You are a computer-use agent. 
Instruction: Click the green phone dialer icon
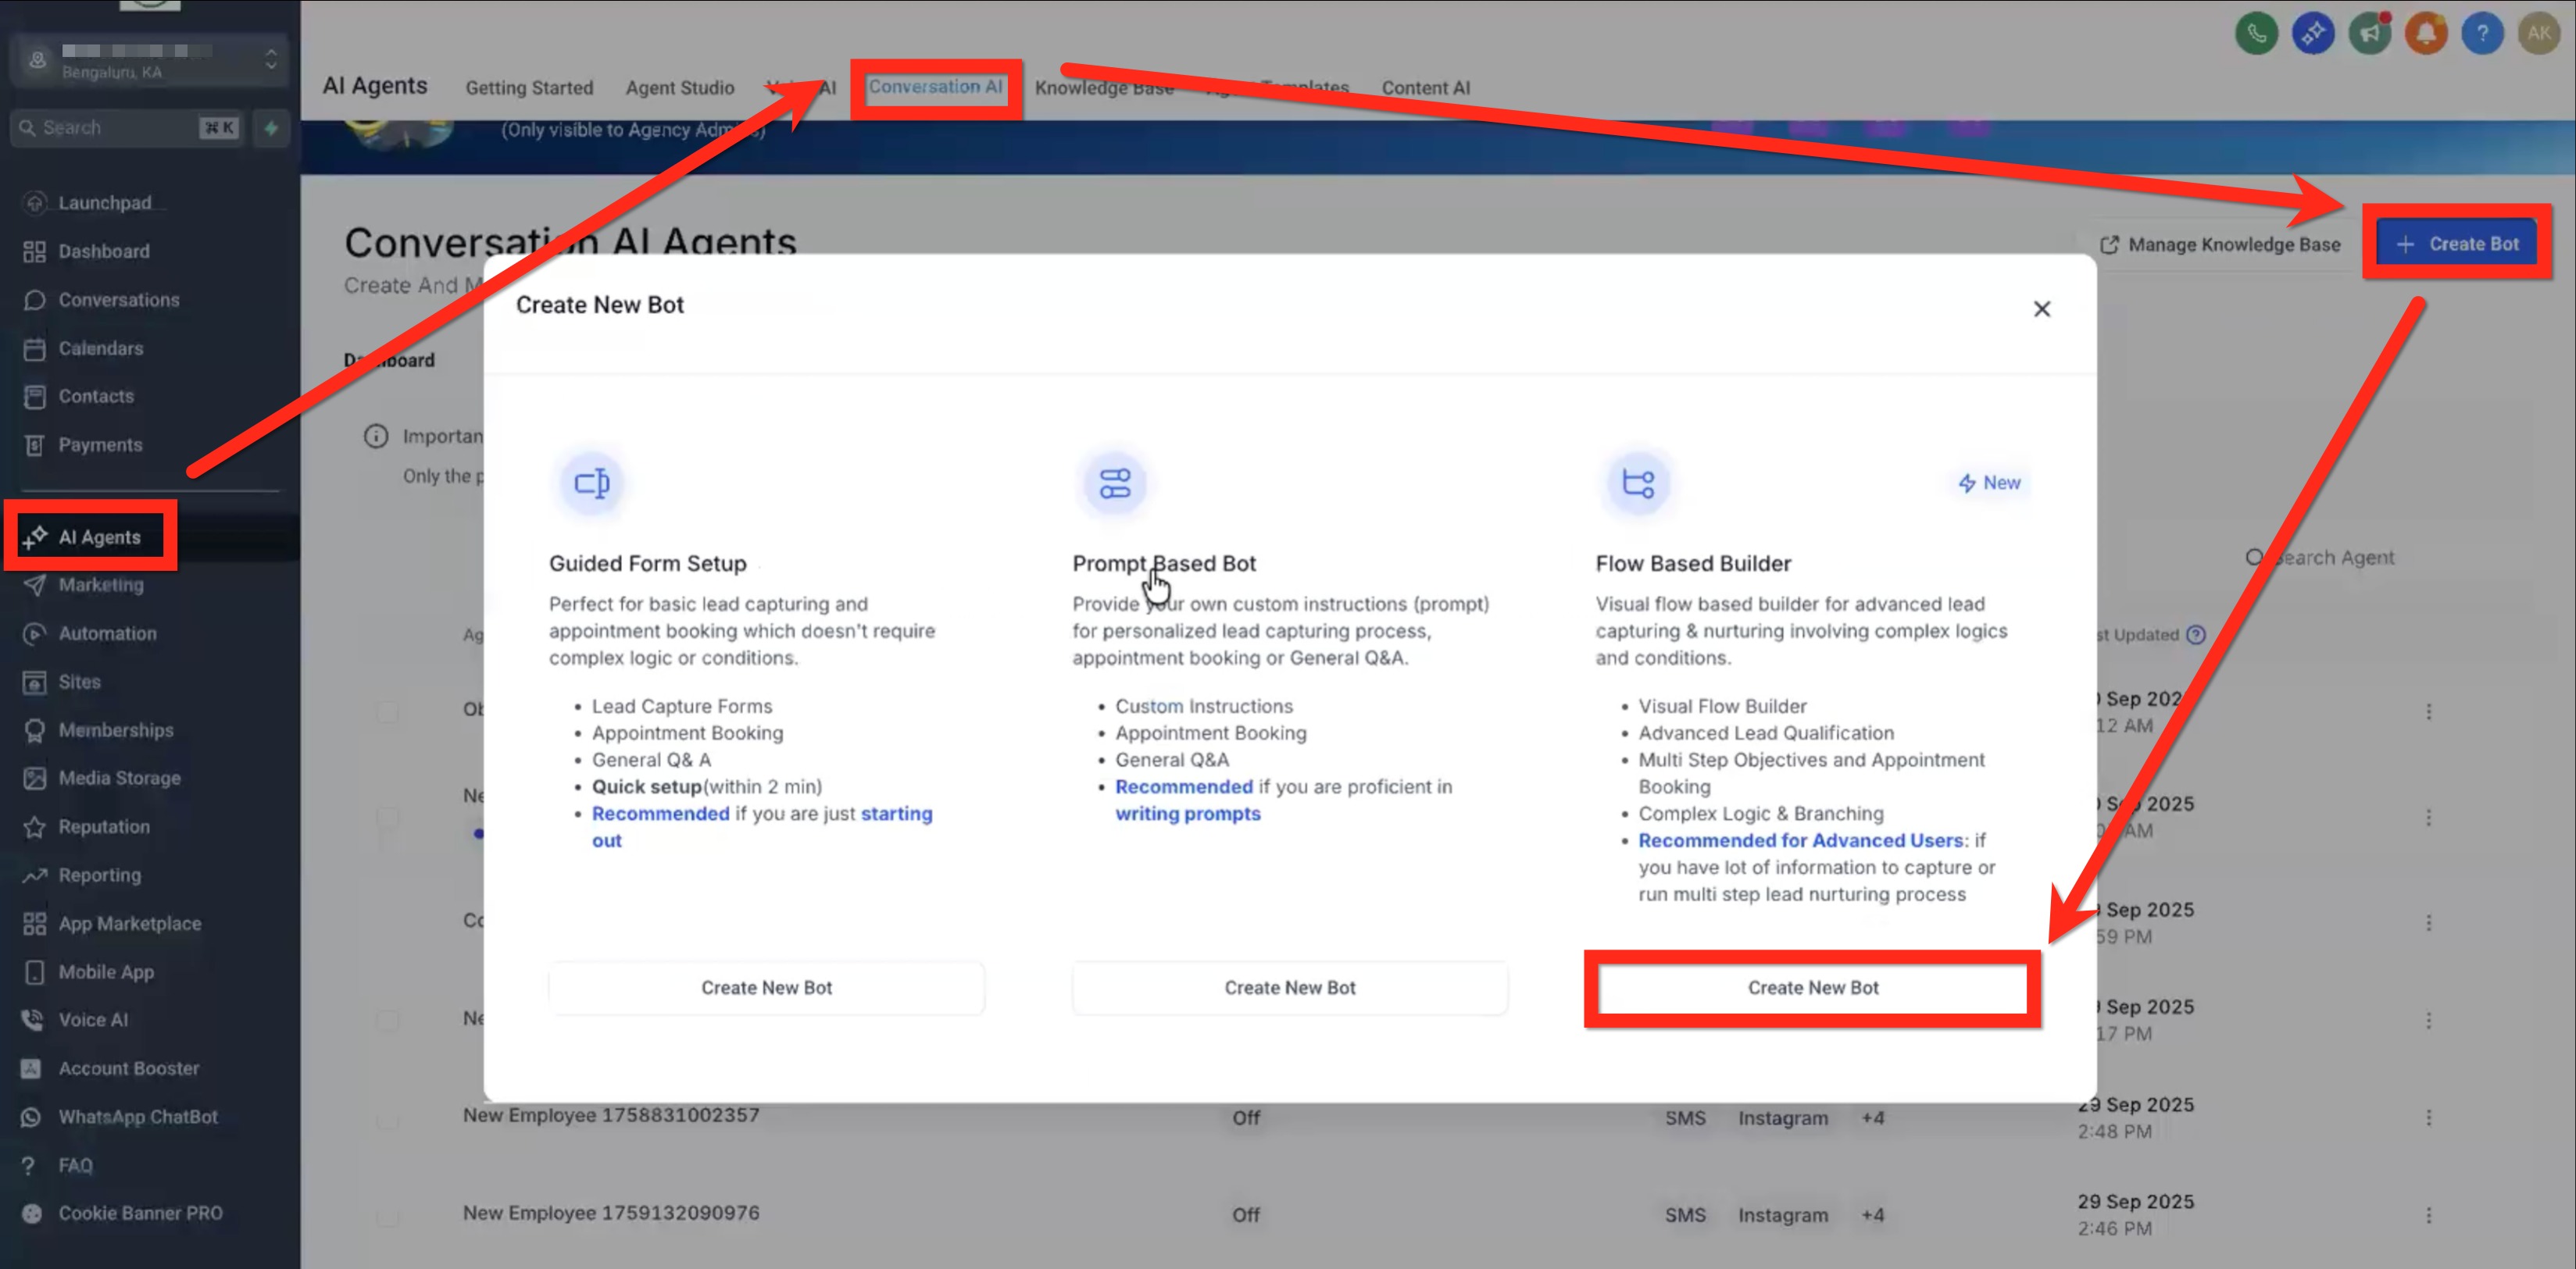pyautogui.click(x=2256, y=34)
